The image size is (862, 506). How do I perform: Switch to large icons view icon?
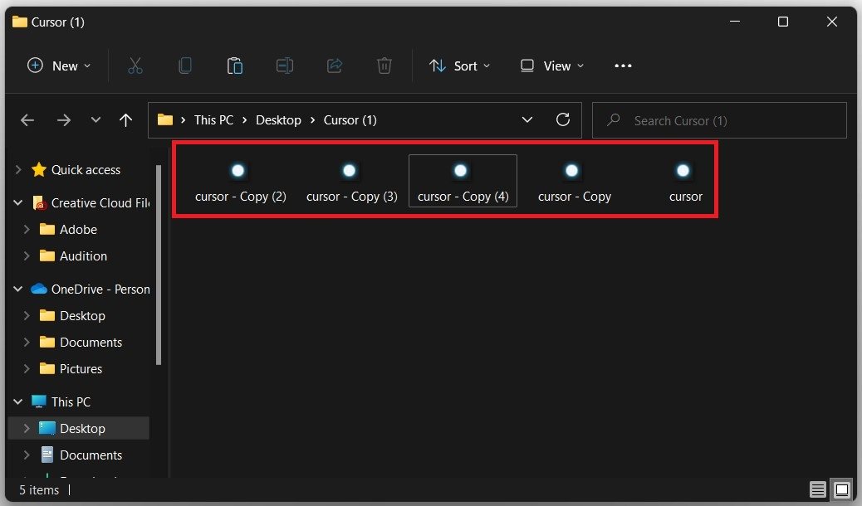842,489
